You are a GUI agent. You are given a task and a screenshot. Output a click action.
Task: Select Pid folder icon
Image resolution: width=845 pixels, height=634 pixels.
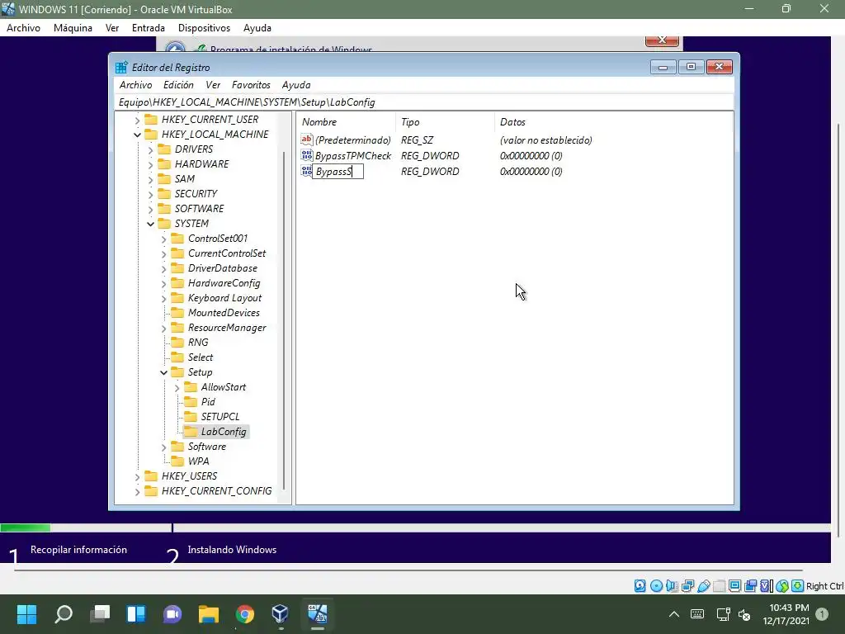pyautogui.click(x=191, y=401)
